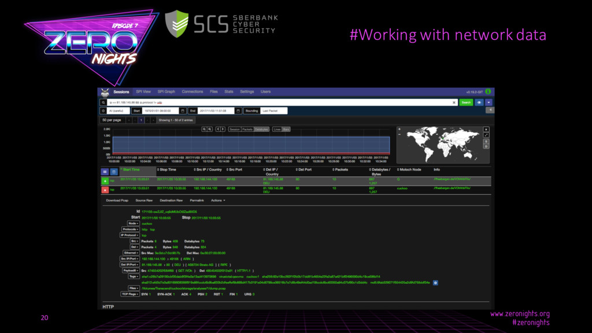This screenshot has height=333, width=592.
Task: Open the Settings tab
Action: tap(247, 92)
